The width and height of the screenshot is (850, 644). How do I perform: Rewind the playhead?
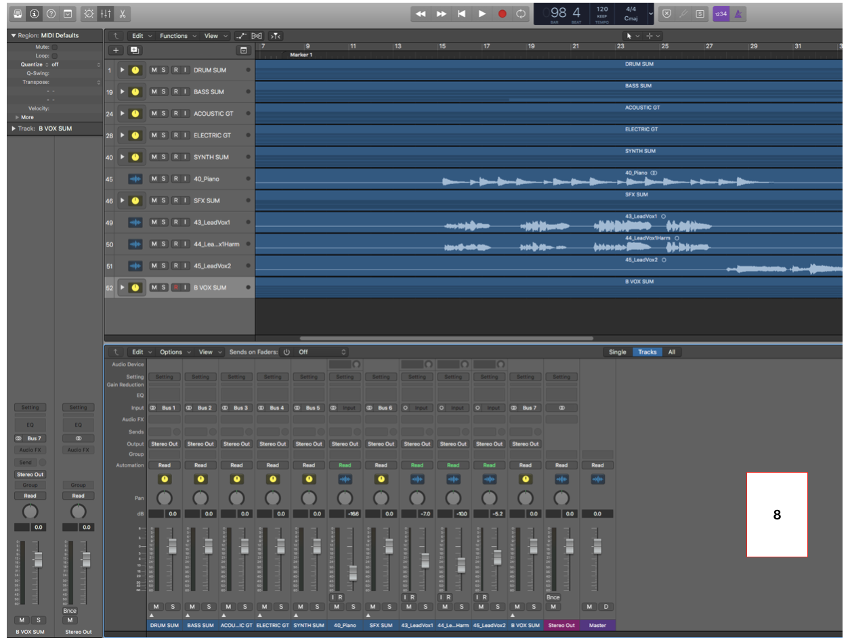421,14
